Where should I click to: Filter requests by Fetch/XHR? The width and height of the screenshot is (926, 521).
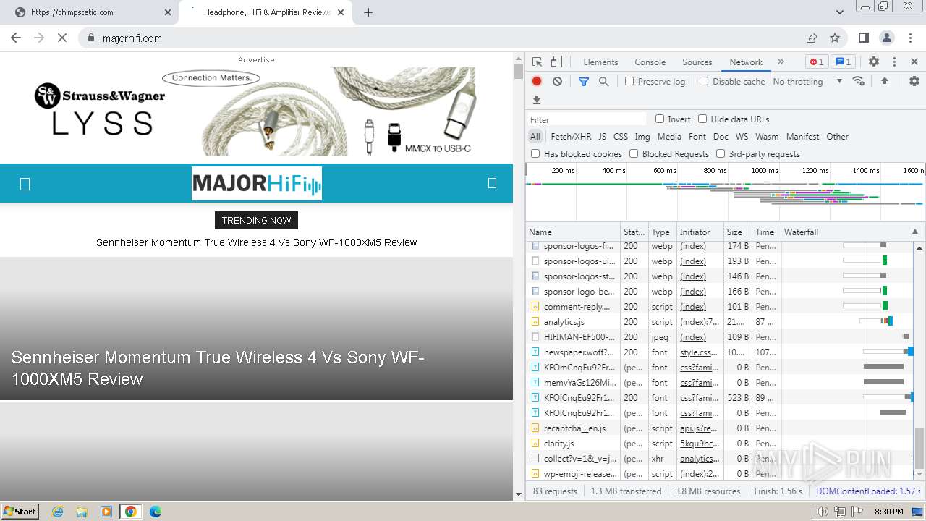pyautogui.click(x=571, y=136)
